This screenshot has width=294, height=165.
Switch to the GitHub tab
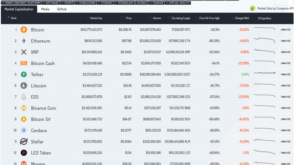pyautogui.click(x=62, y=9)
